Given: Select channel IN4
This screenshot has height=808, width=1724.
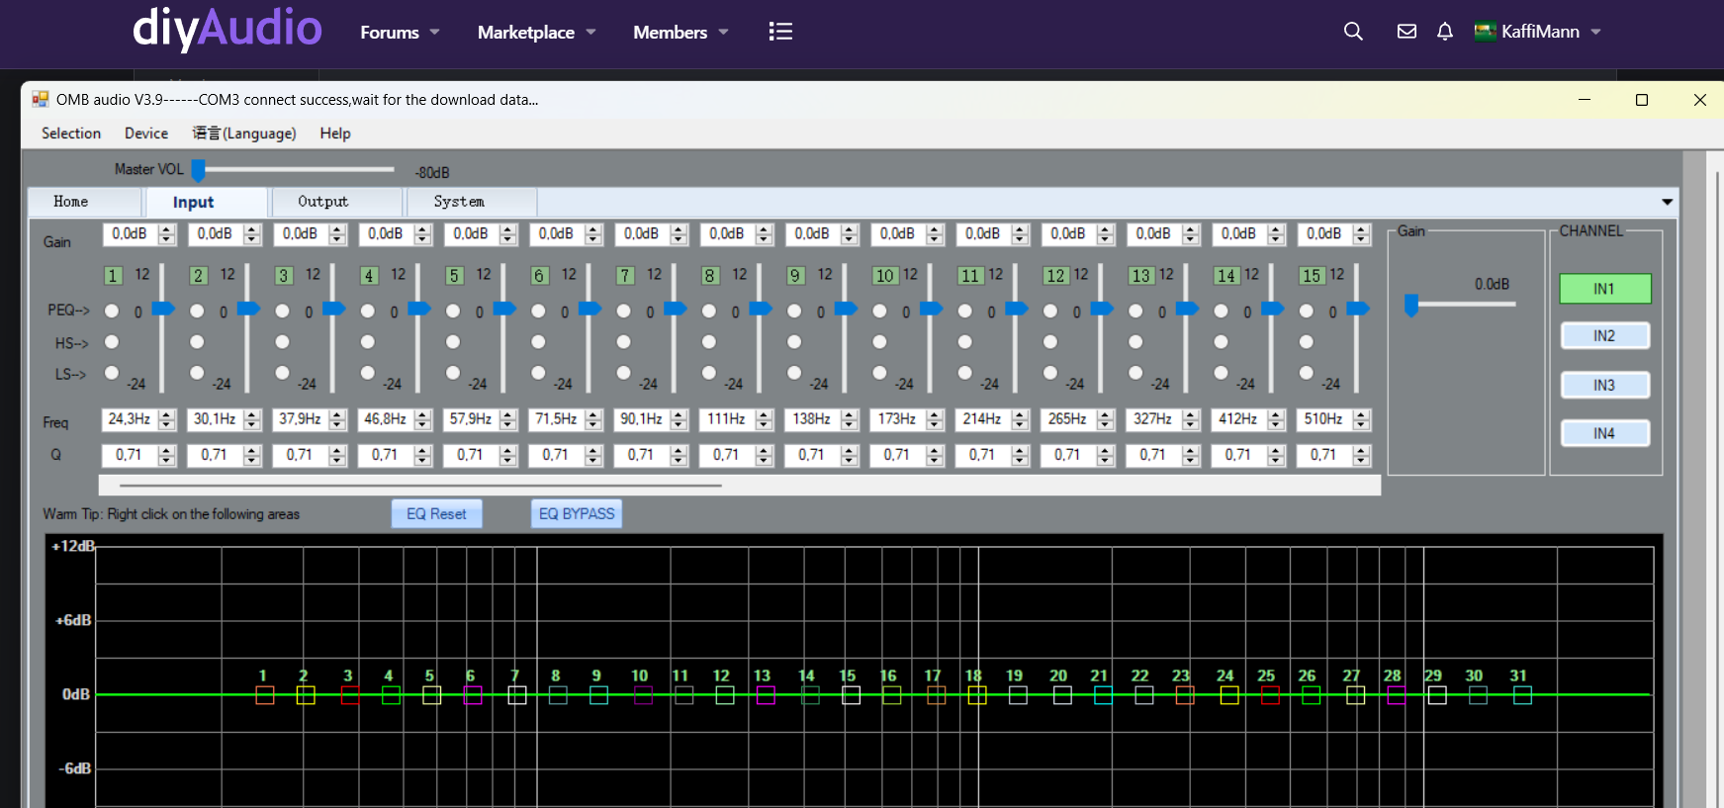Looking at the screenshot, I should click(1604, 433).
